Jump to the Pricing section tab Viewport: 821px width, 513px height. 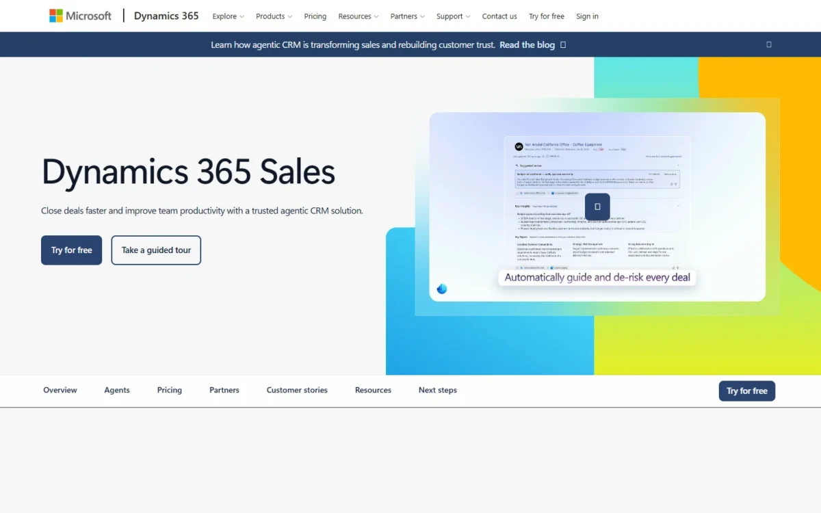click(170, 391)
